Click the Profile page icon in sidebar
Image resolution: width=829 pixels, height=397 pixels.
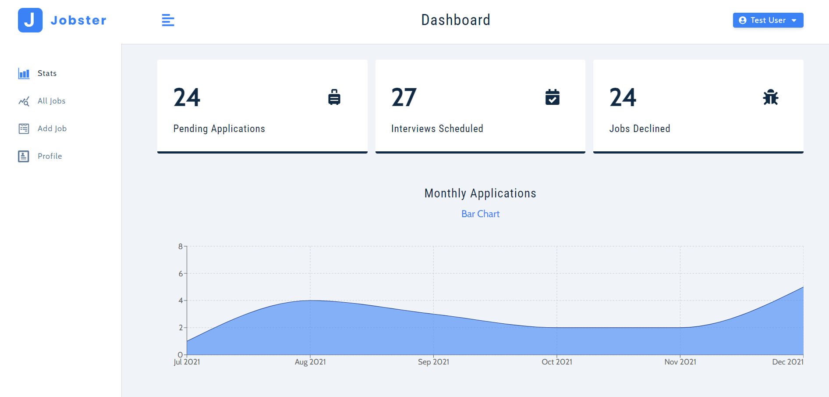24,156
